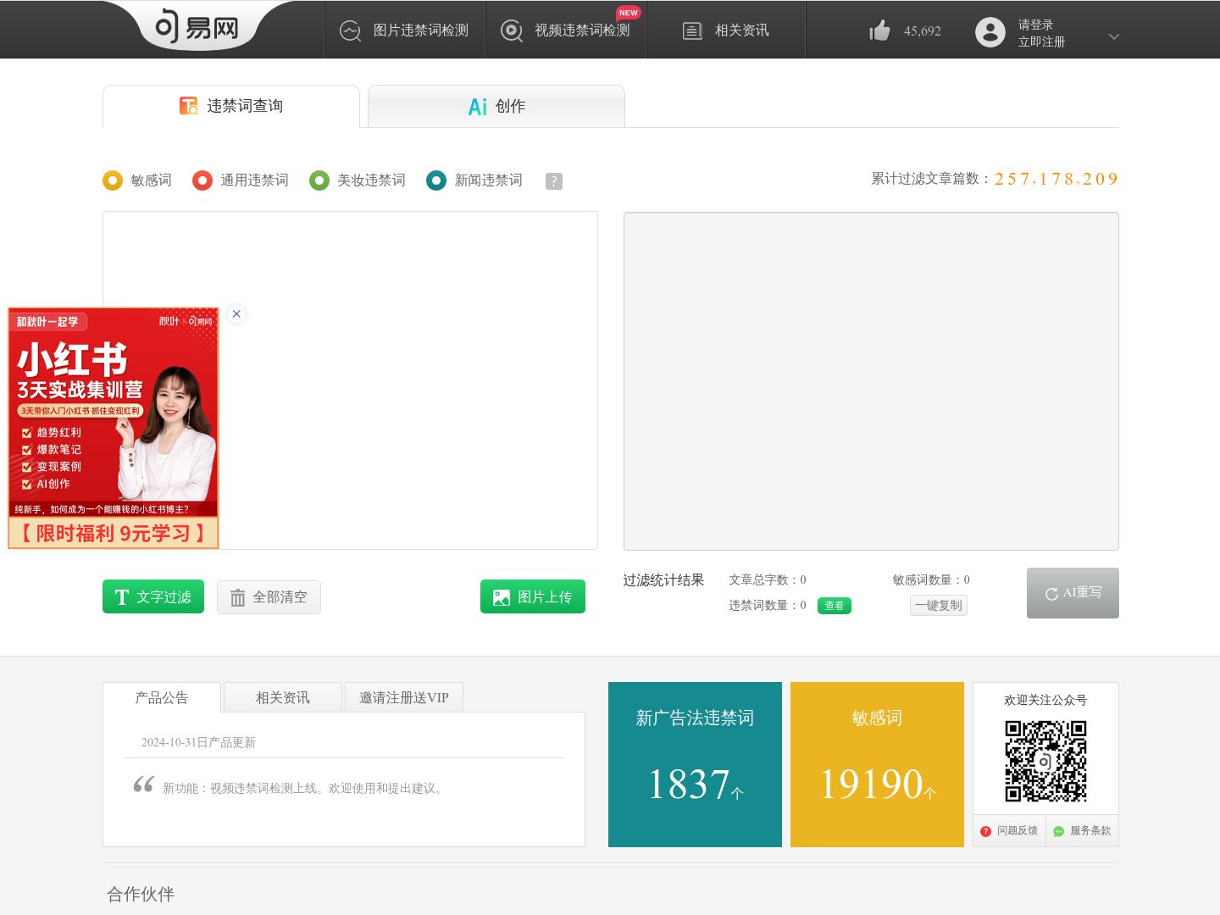The width and height of the screenshot is (1220, 915).
Task: Select the 美妆违禁词 green radio option
Action: 319,180
